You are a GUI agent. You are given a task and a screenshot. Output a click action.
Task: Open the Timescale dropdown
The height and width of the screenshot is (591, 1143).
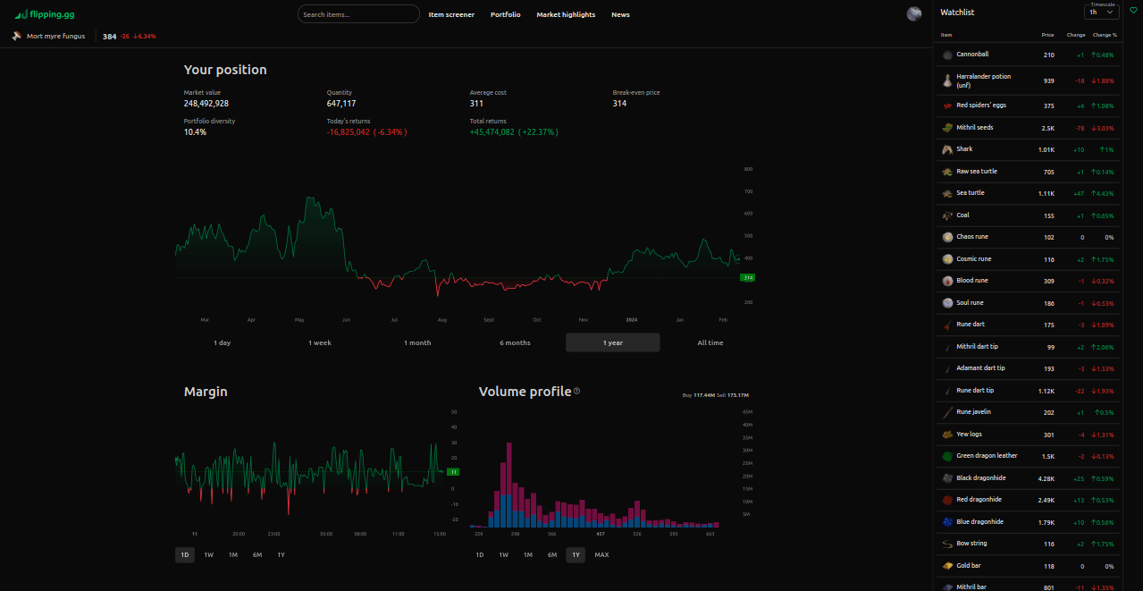click(x=1101, y=13)
